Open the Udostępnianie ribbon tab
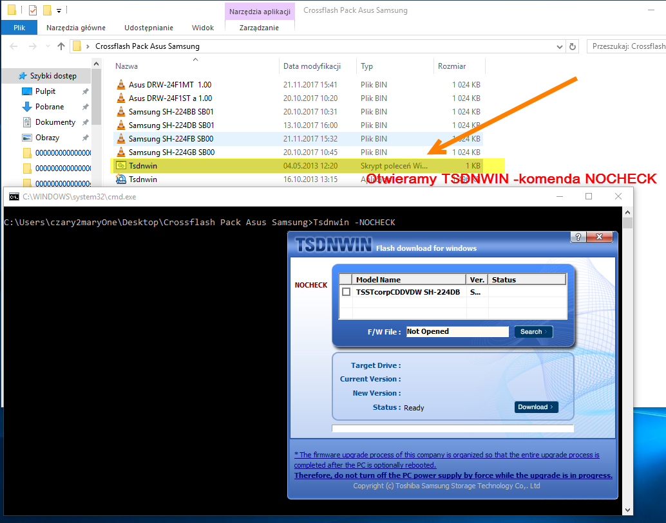Screen dimensions: 666x523 [149, 28]
